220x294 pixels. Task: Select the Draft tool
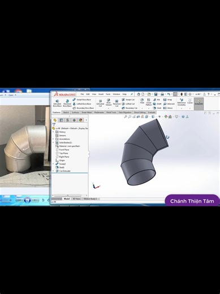click(157, 104)
